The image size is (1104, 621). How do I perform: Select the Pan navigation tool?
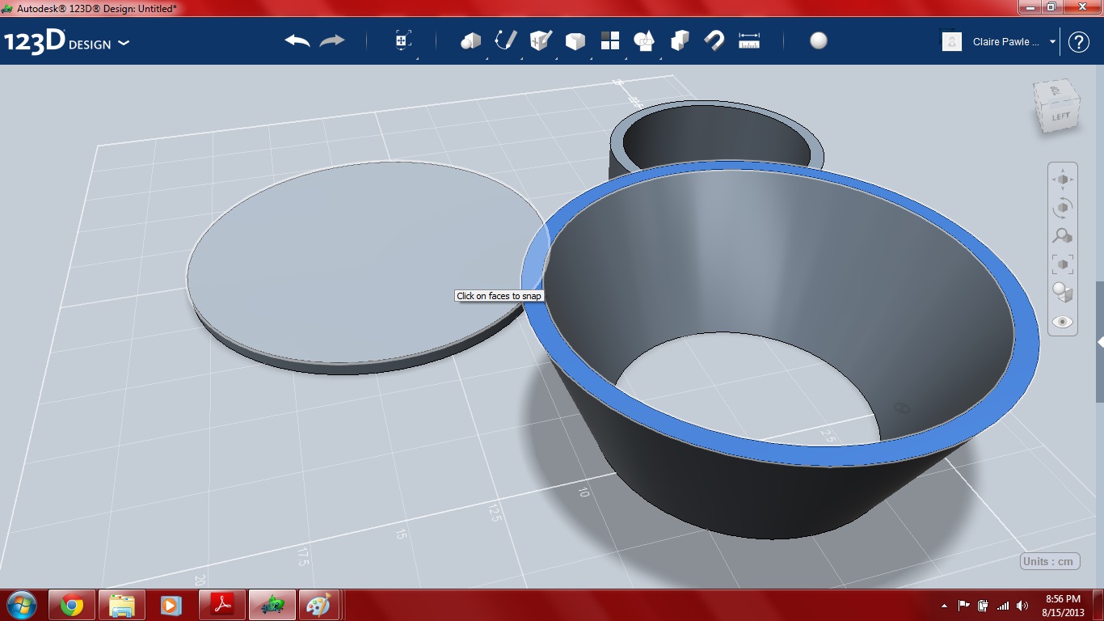[1063, 180]
